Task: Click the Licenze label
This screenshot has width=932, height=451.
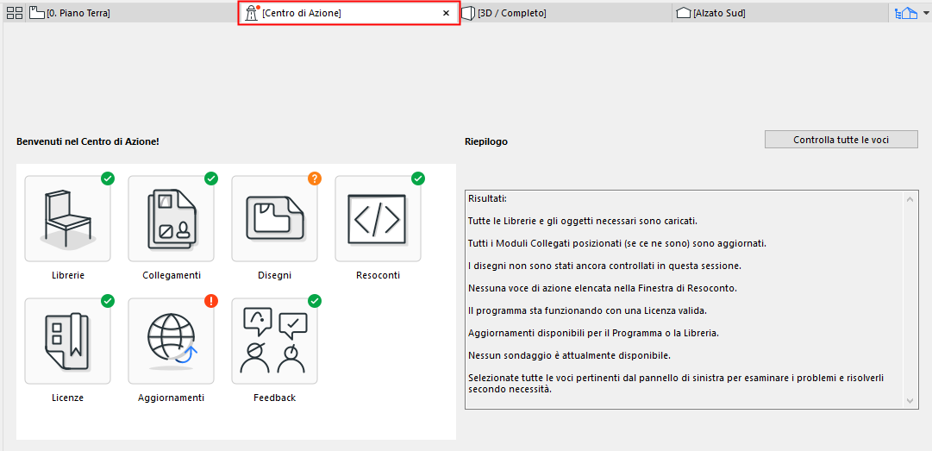Action: point(68,398)
